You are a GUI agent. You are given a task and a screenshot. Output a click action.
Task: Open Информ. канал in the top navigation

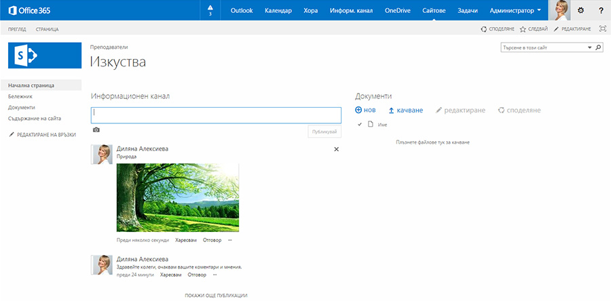[x=351, y=10]
